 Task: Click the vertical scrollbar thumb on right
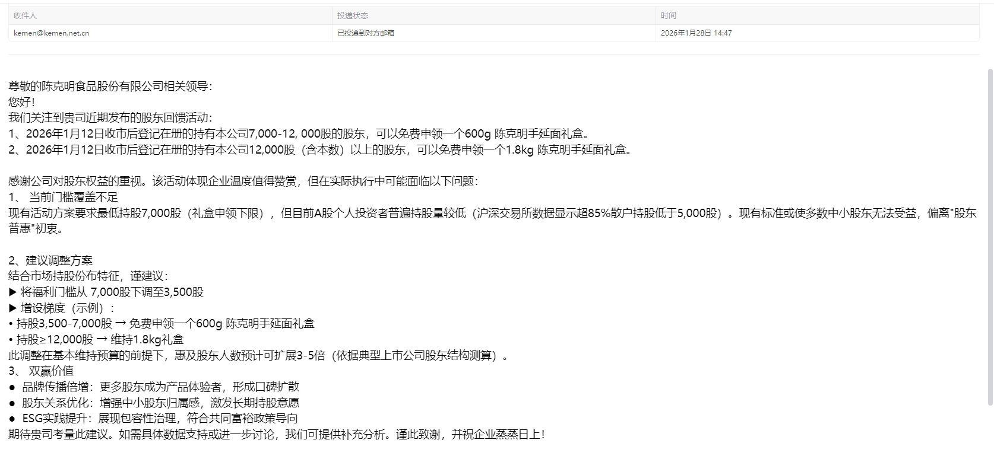point(990,237)
